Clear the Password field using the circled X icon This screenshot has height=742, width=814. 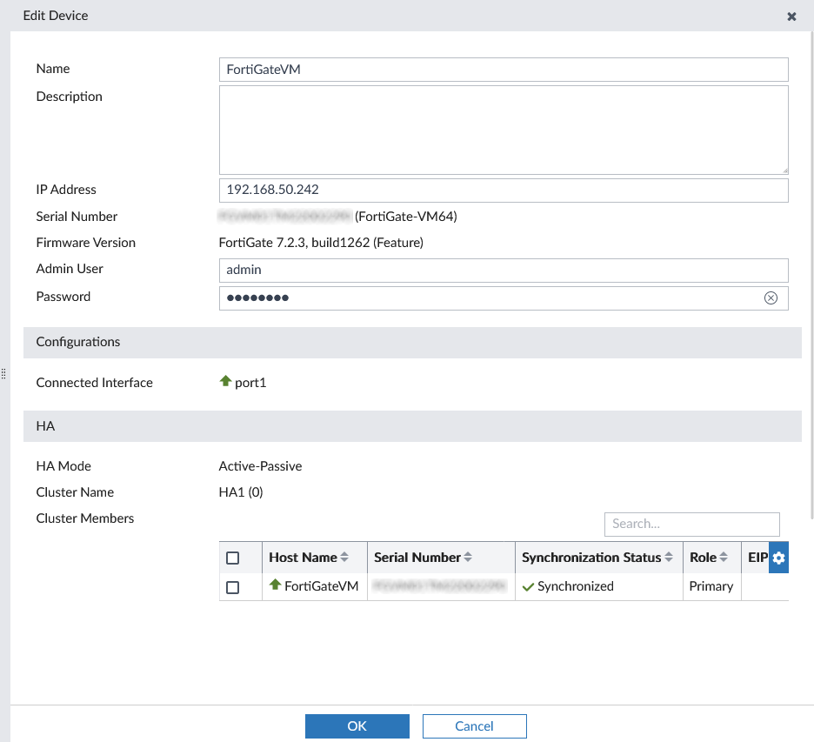771,297
